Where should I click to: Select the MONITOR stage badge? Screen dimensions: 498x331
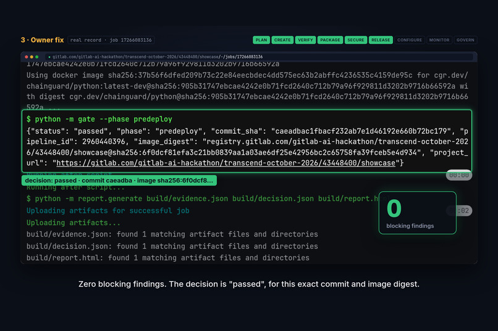pos(439,40)
